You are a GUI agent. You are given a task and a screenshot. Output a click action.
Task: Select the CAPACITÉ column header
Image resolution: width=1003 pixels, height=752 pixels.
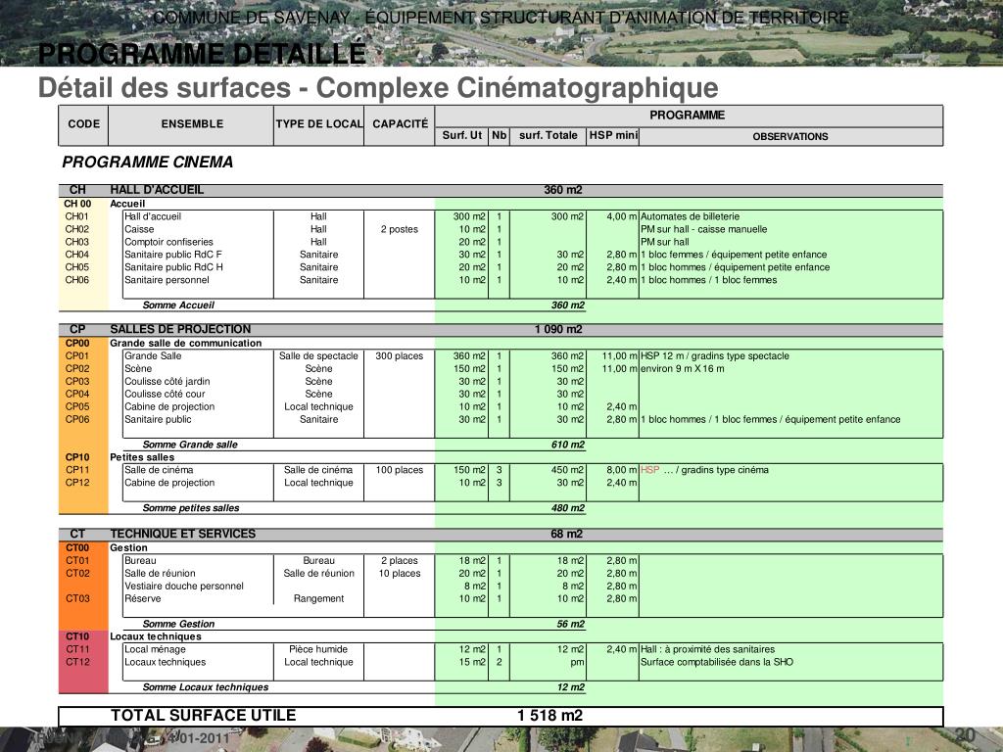pos(401,124)
